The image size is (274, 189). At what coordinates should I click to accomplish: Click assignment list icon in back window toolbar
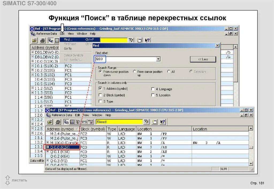tap(57, 41)
